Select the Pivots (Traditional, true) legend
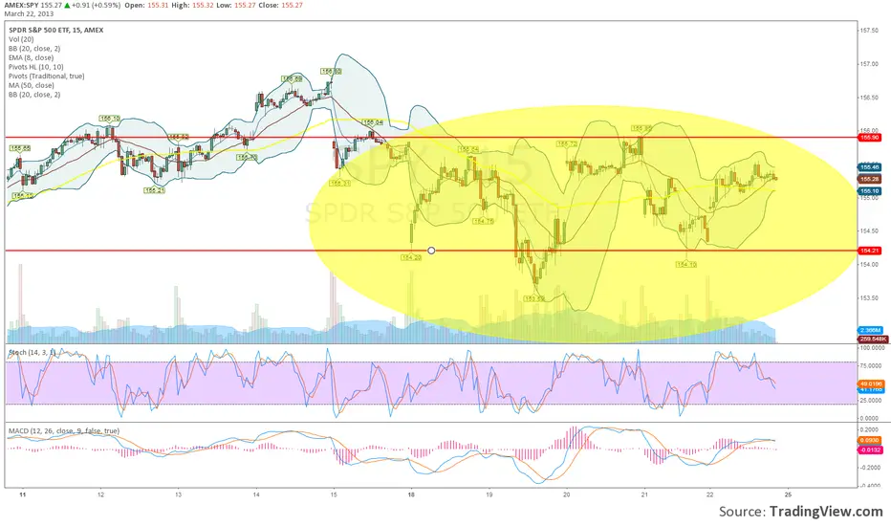The width and height of the screenshot is (891, 526). coord(46,76)
